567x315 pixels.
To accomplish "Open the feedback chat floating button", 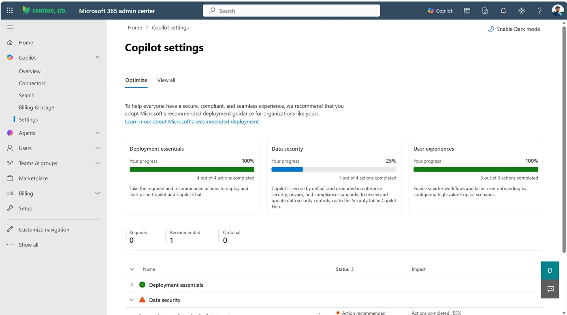I will point(550,289).
